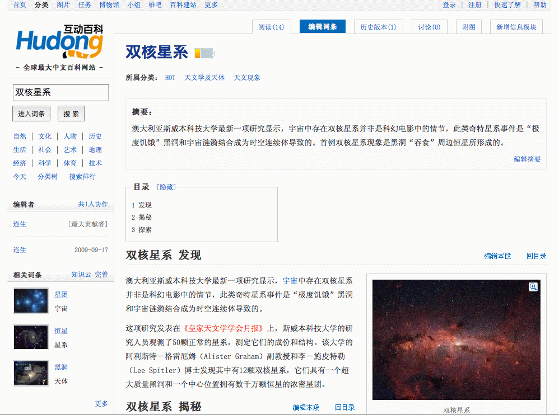Expand more related entries with 更多
Image resolution: width=559 pixels, height=415 pixels.
tap(101, 403)
